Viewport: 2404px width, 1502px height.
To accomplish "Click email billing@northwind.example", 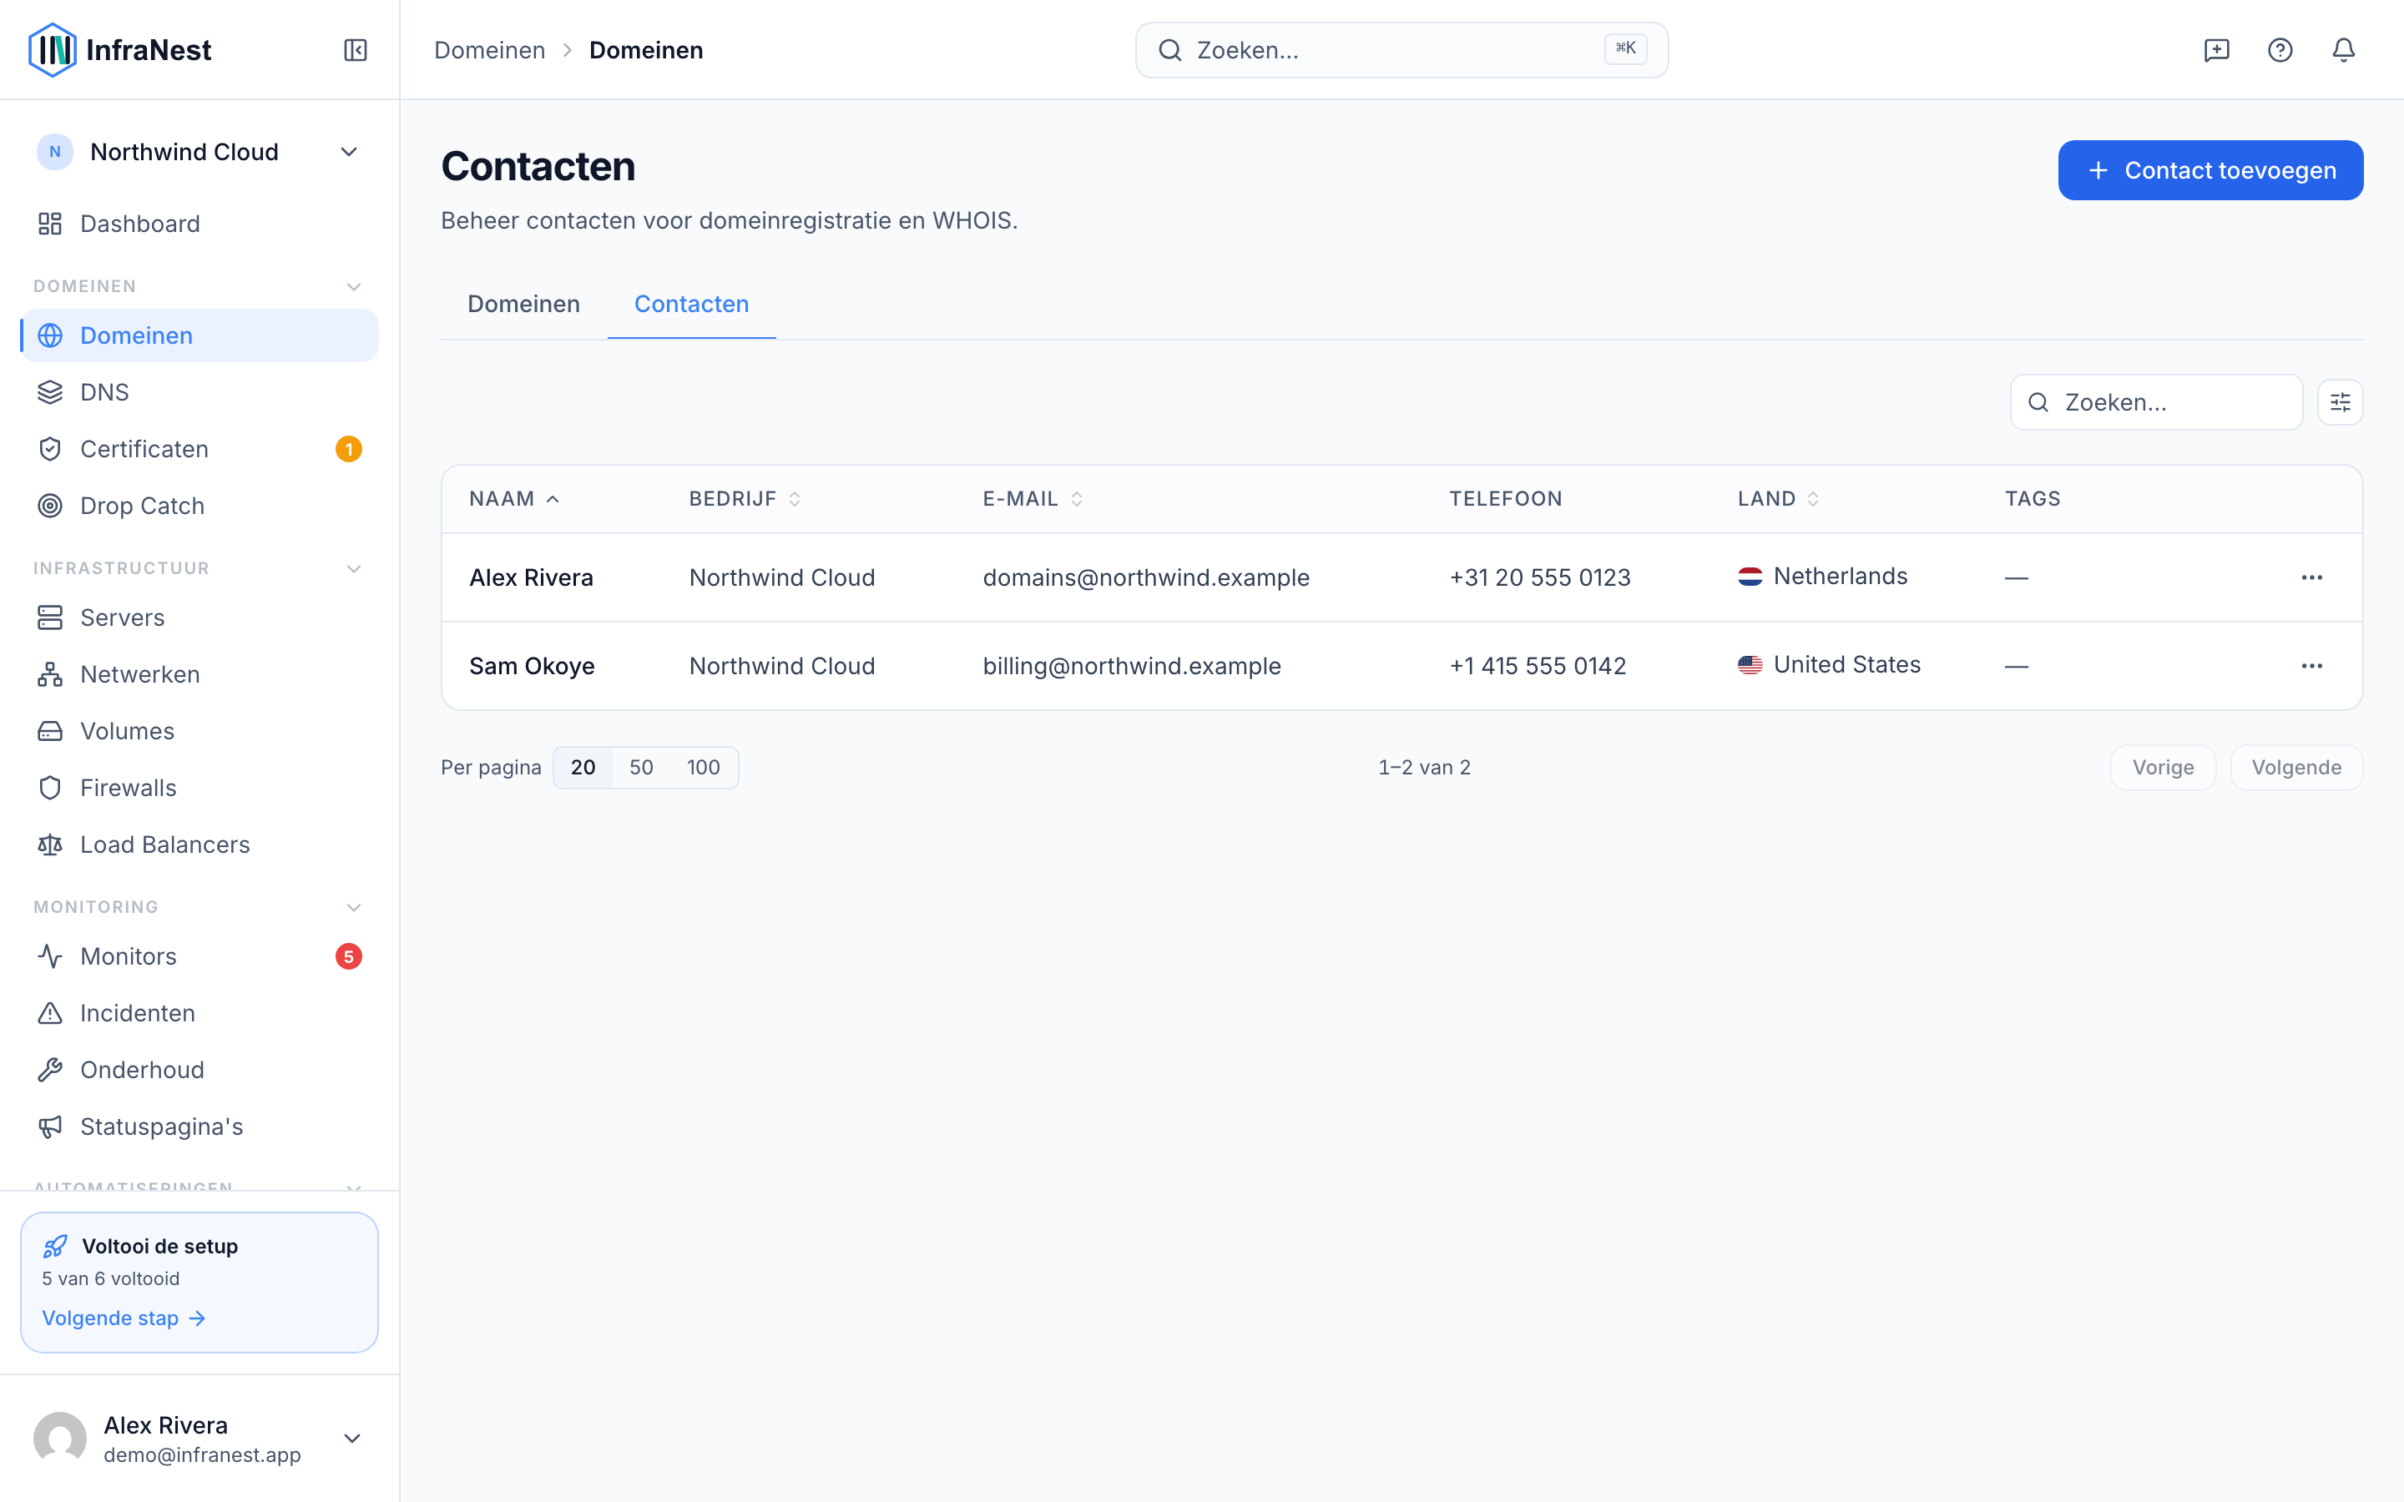I will click(1132, 666).
